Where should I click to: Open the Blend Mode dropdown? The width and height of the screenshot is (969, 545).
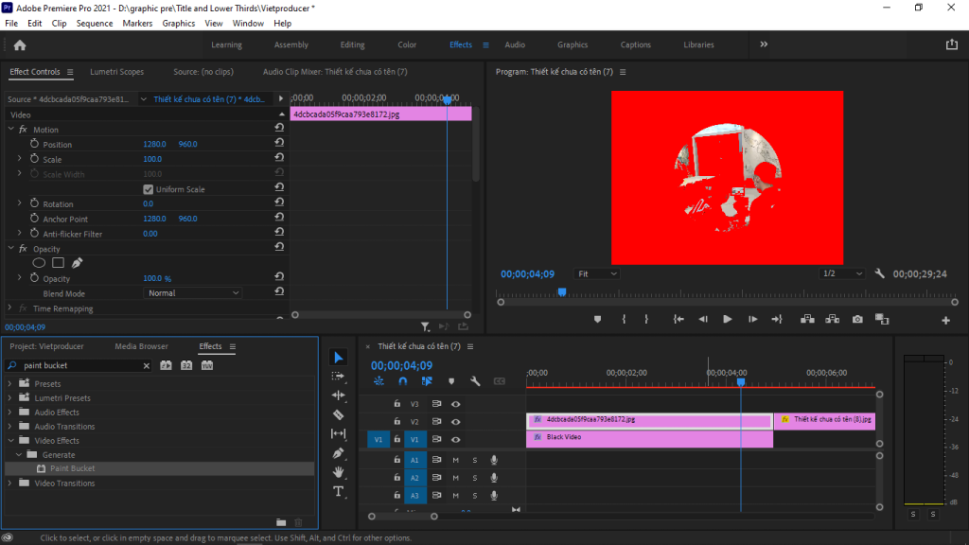(x=192, y=293)
